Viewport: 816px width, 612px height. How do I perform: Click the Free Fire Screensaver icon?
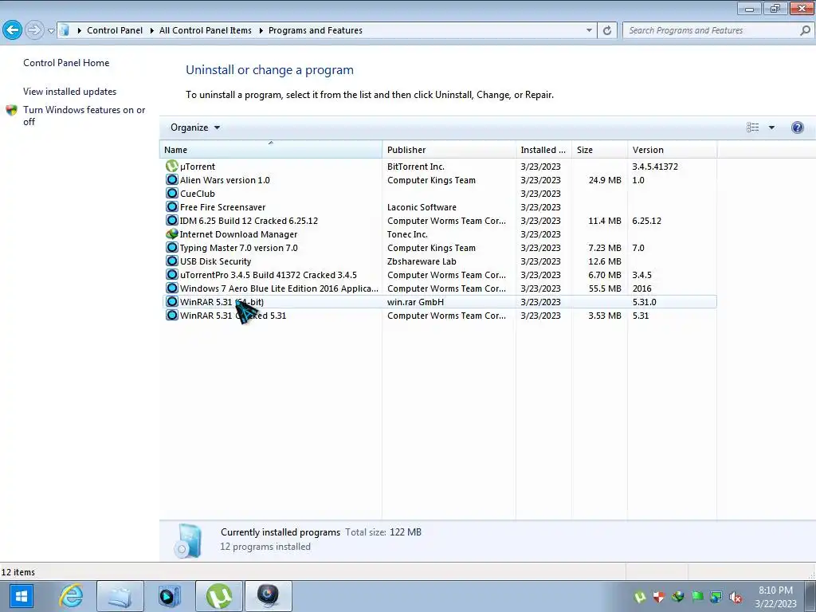click(172, 206)
